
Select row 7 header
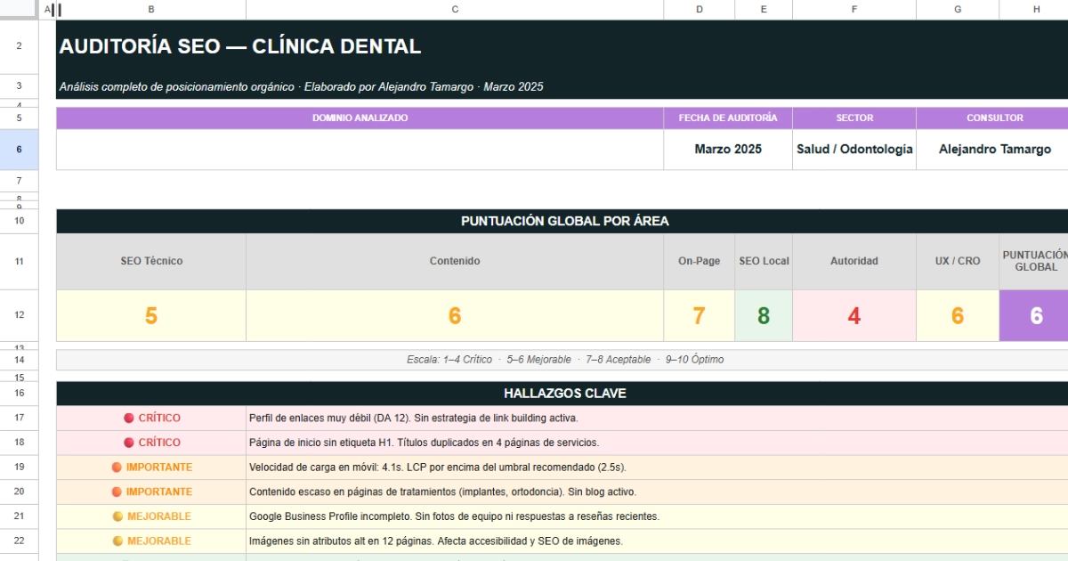coord(19,181)
